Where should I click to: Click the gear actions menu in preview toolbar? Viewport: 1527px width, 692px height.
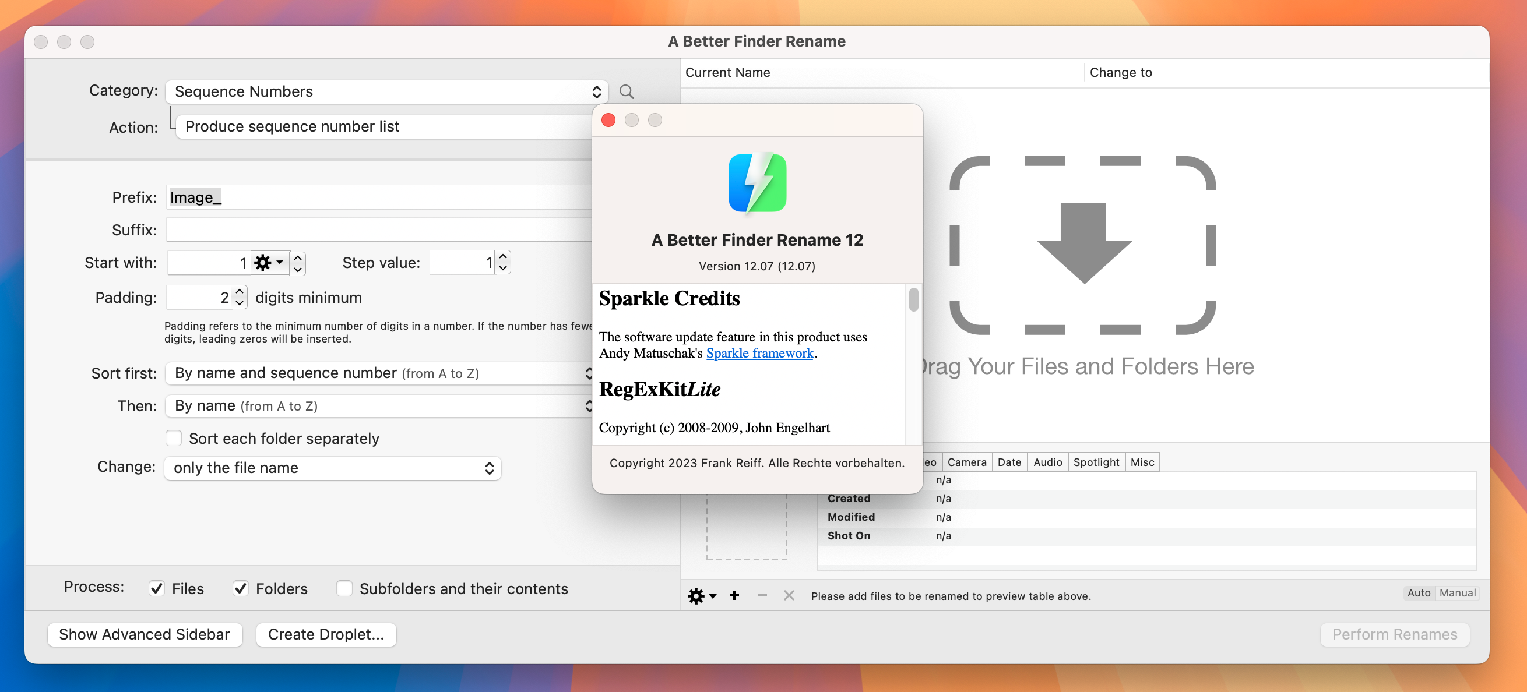click(x=702, y=595)
